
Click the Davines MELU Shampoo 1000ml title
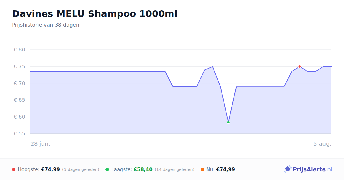coord(95,14)
